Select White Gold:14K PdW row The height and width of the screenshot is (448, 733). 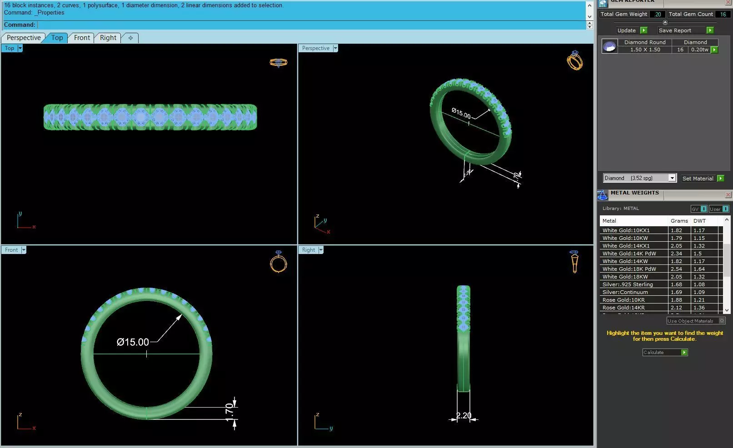661,254
